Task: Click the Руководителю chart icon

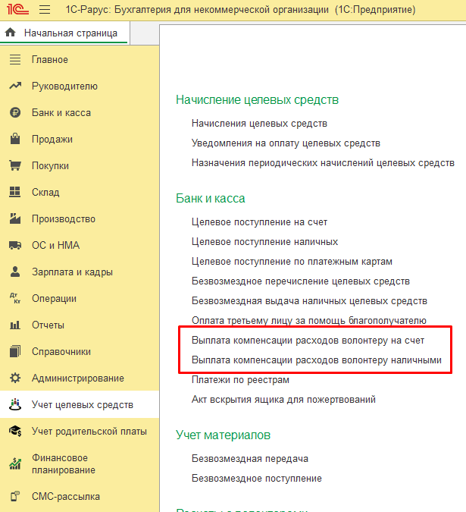Action: click(x=14, y=86)
